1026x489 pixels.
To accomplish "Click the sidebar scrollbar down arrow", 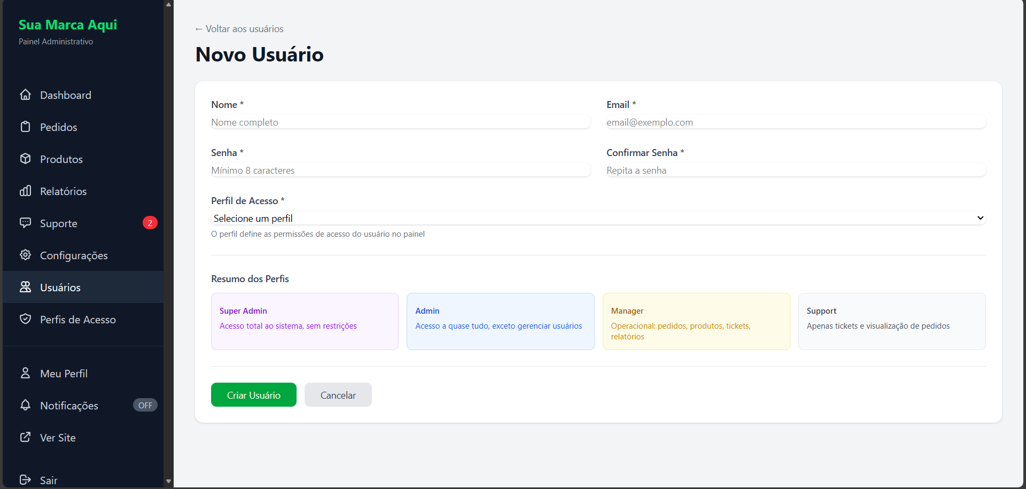I will pos(169,481).
